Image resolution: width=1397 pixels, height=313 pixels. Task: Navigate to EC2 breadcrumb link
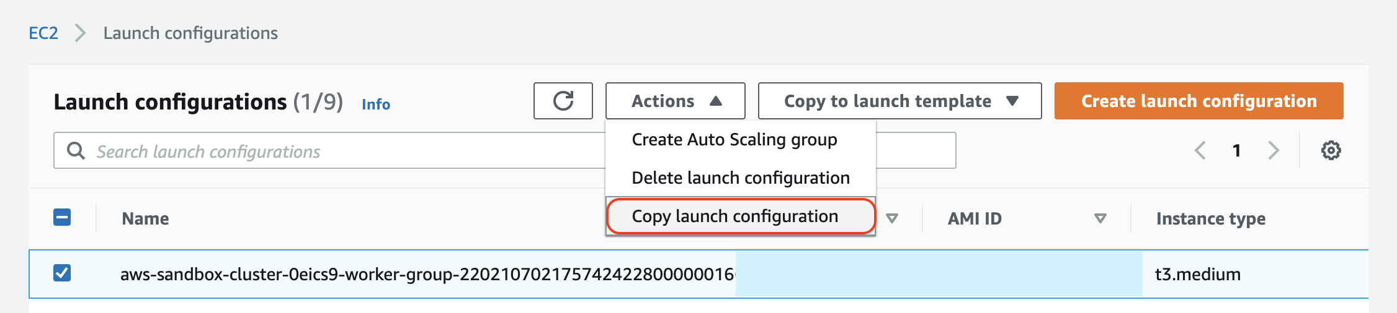[x=43, y=33]
